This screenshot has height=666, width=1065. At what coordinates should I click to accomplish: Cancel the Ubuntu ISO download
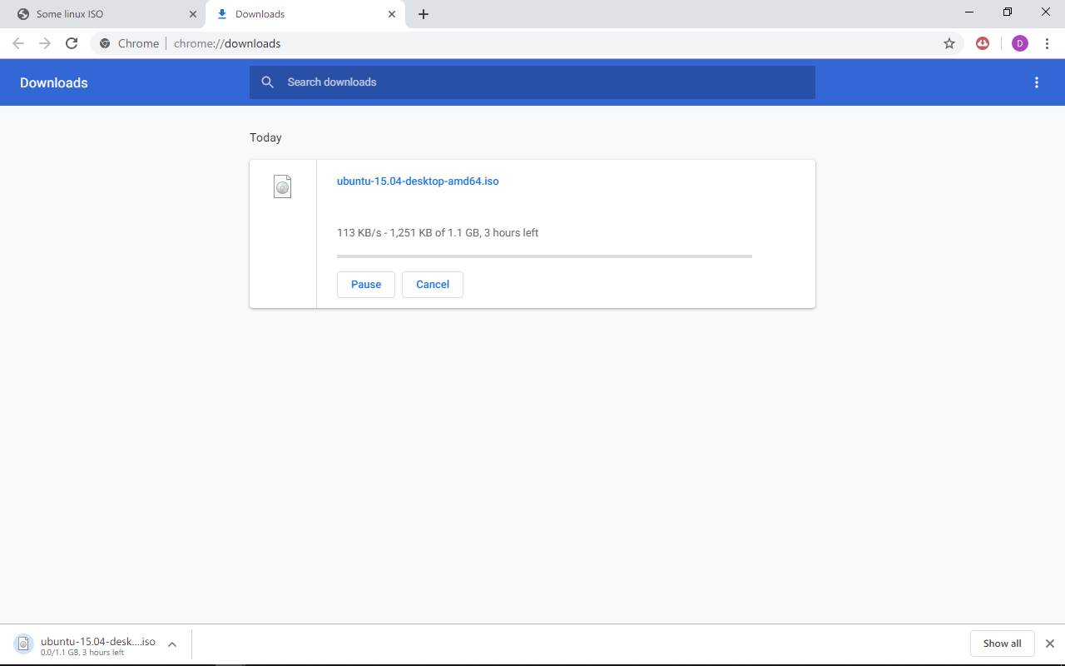pos(432,284)
